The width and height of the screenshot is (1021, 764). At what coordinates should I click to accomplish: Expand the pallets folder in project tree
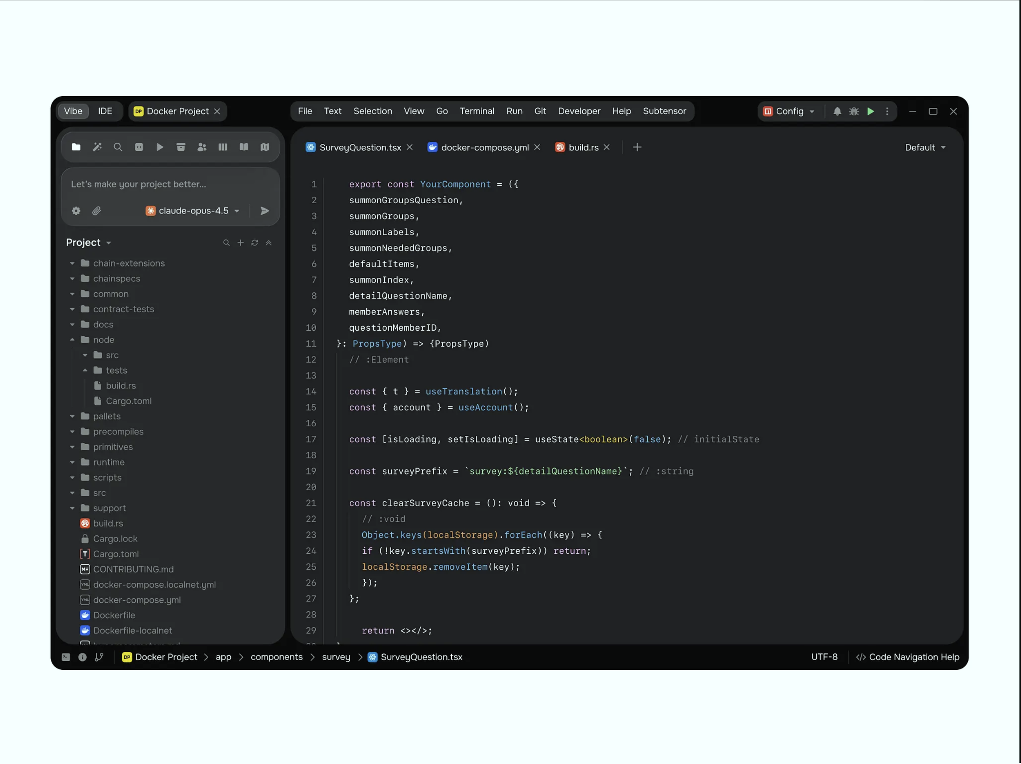tap(72, 416)
